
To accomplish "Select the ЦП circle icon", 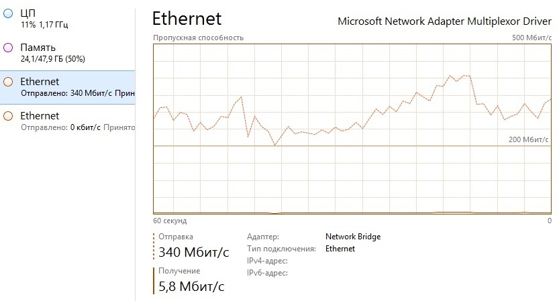I will click(x=8, y=13).
